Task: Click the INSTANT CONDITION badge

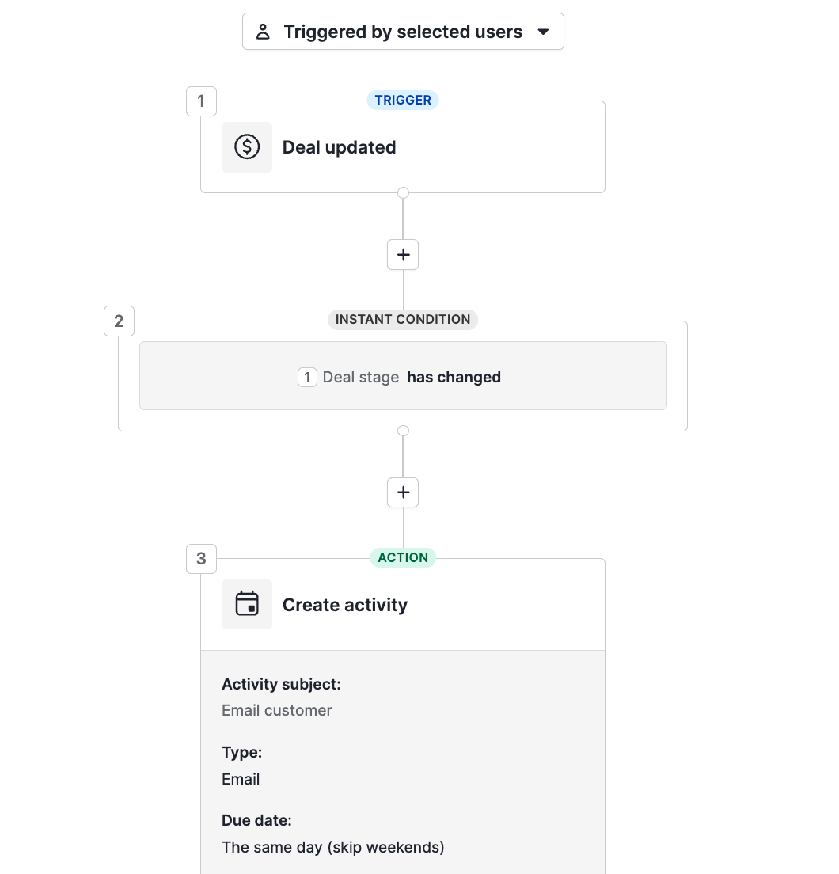Action: click(403, 319)
